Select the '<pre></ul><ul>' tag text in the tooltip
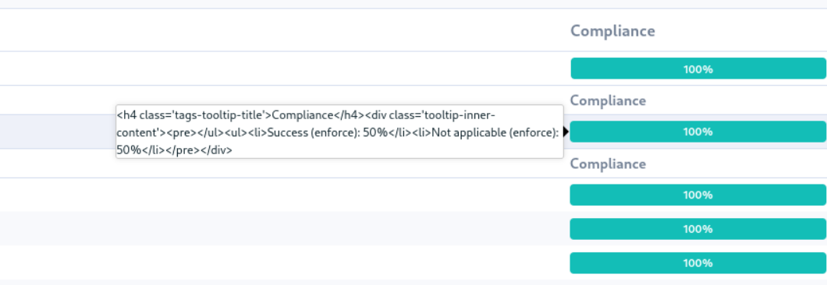Screen dimensions: 827x285 tap(206, 132)
